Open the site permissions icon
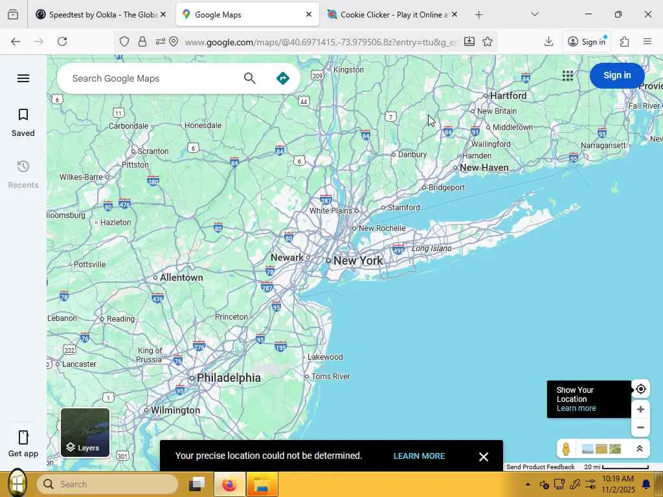This screenshot has height=497, width=663. tap(161, 41)
